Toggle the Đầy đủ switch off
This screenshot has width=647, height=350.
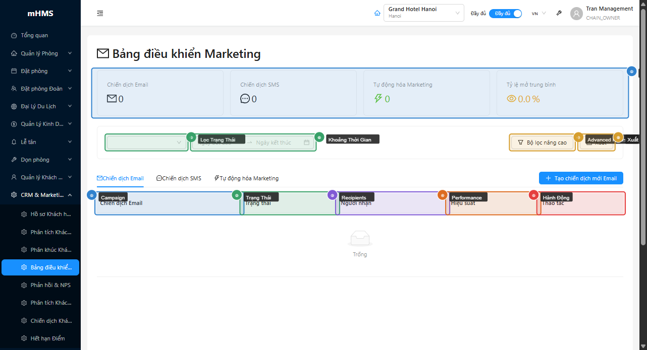pyautogui.click(x=505, y=14)
